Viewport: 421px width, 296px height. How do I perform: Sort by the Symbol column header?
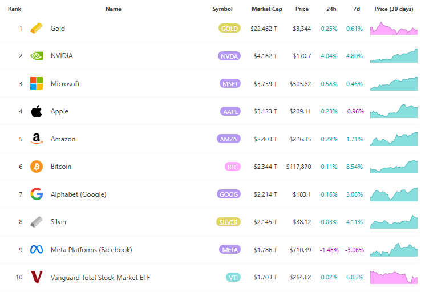pyautogui.click(x=222, y=9)
